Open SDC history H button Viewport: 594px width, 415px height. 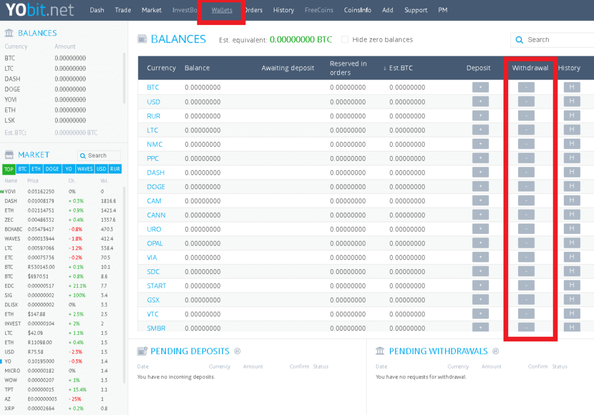pos(571,272)
